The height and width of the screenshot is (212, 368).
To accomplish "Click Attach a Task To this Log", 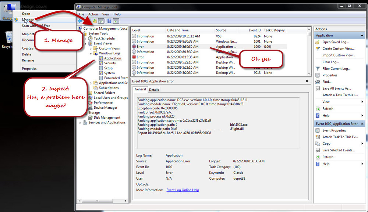I will 340,95.
